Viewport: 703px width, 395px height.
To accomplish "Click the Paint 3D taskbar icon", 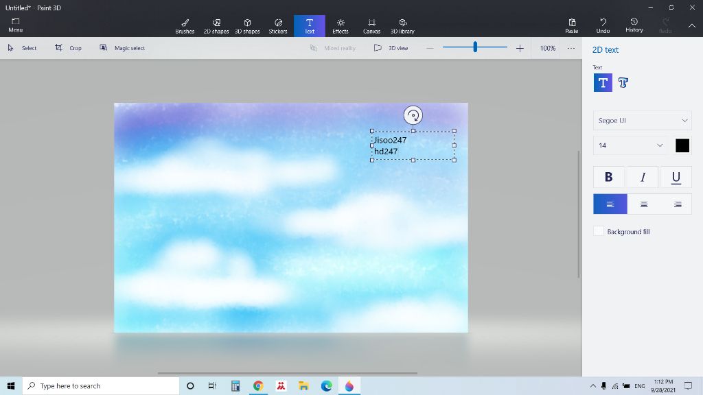I will point(349,385).
